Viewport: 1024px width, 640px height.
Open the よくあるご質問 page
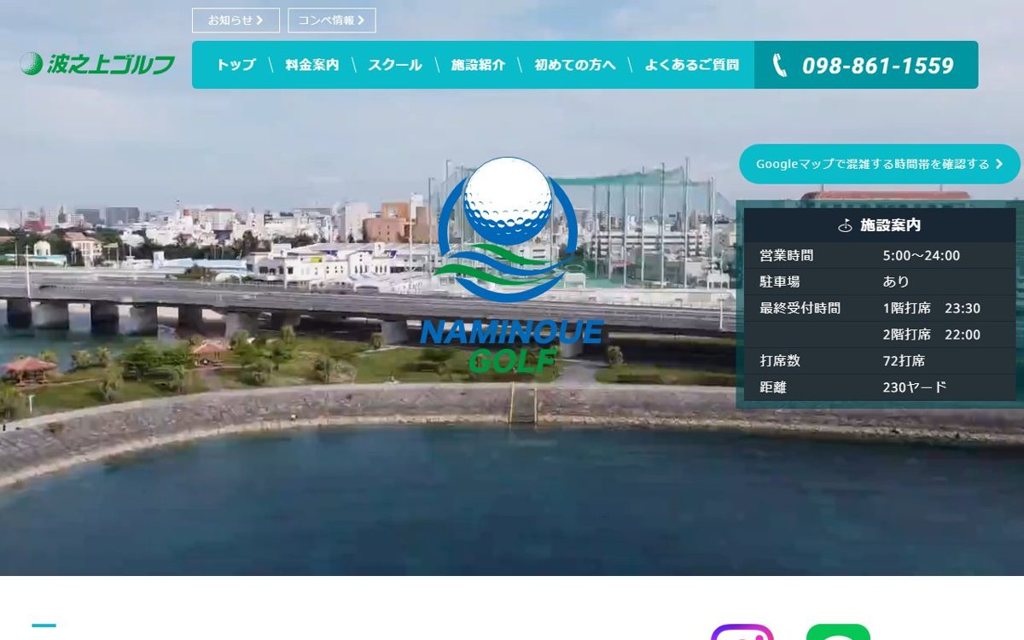692,65
